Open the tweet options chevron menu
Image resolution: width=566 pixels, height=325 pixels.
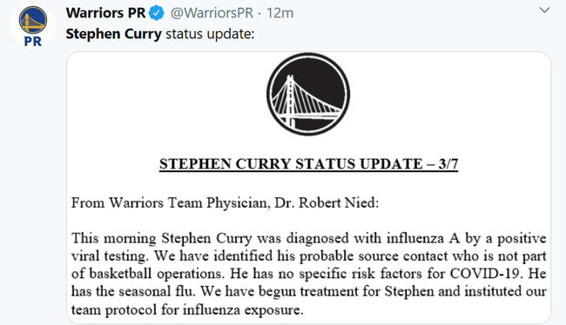pyautogui.click(x=544, y=10)
